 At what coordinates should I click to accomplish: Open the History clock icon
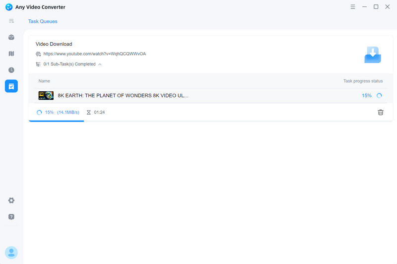pyautogui.click(x=11, y=70)
